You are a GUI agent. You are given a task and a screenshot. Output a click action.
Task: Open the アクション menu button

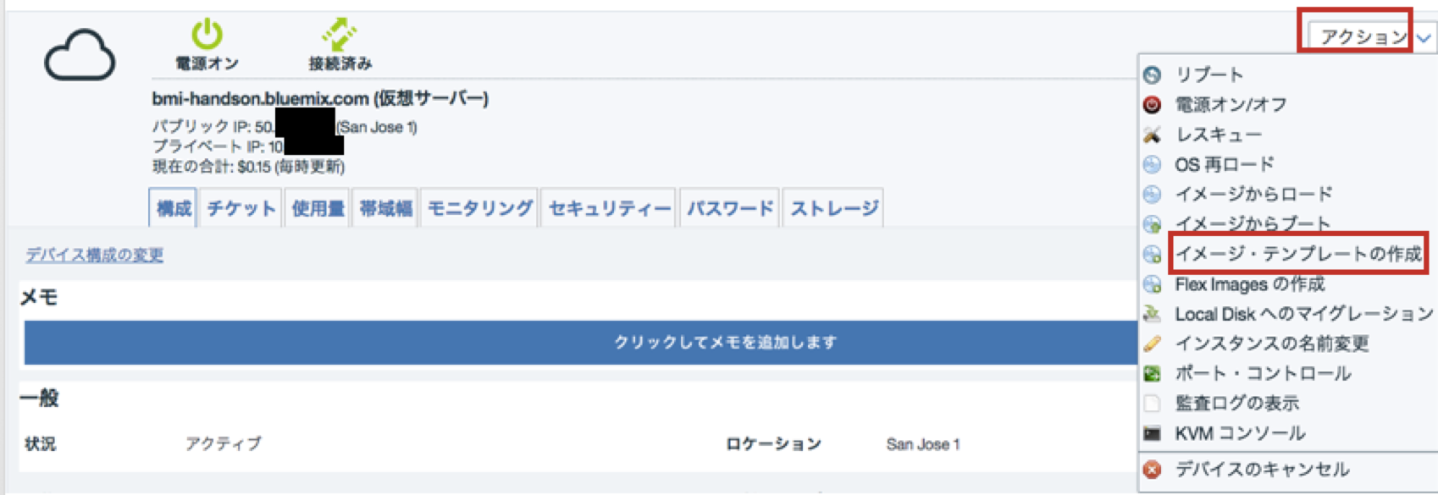coord(1364,37)
